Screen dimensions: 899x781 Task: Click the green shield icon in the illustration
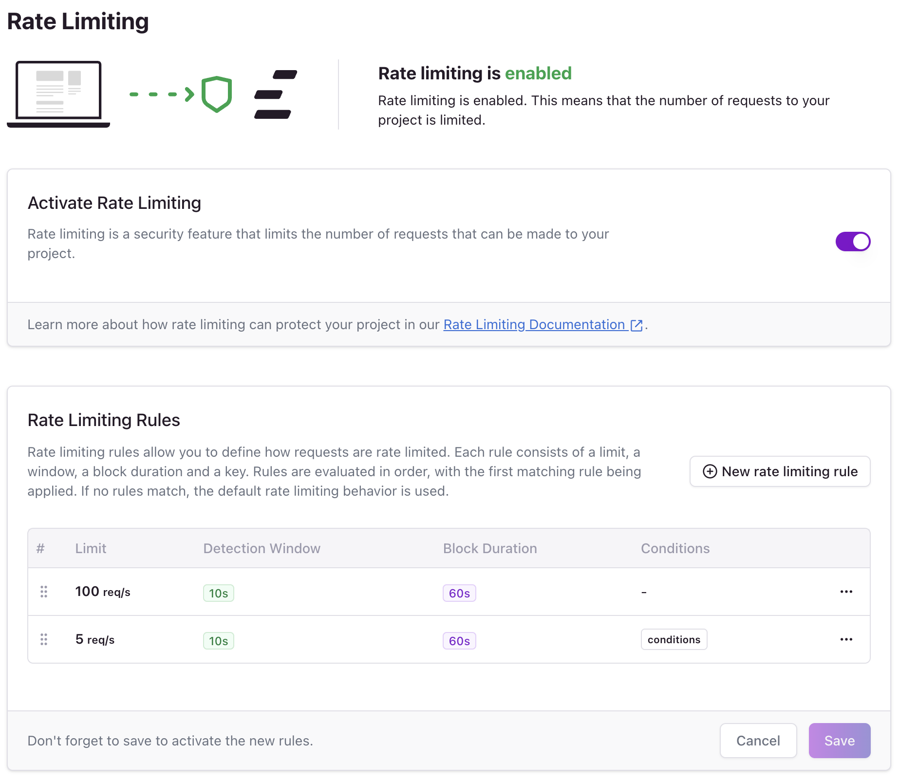[216, 93]
